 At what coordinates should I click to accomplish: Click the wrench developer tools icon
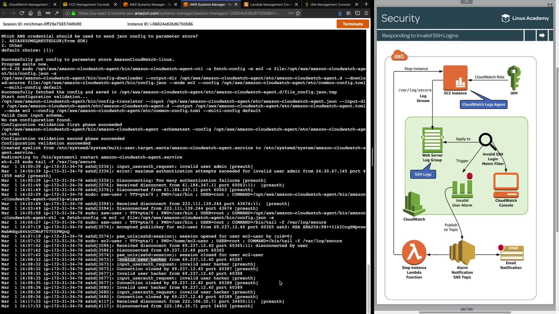point(57,13)
